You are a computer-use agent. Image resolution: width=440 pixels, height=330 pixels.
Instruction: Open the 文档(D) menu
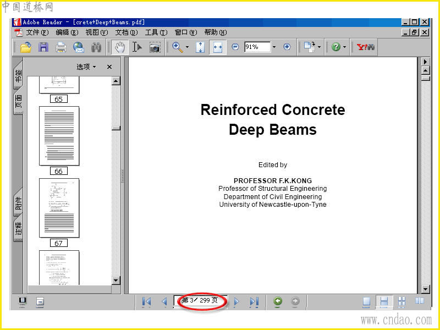click(127, 32)
